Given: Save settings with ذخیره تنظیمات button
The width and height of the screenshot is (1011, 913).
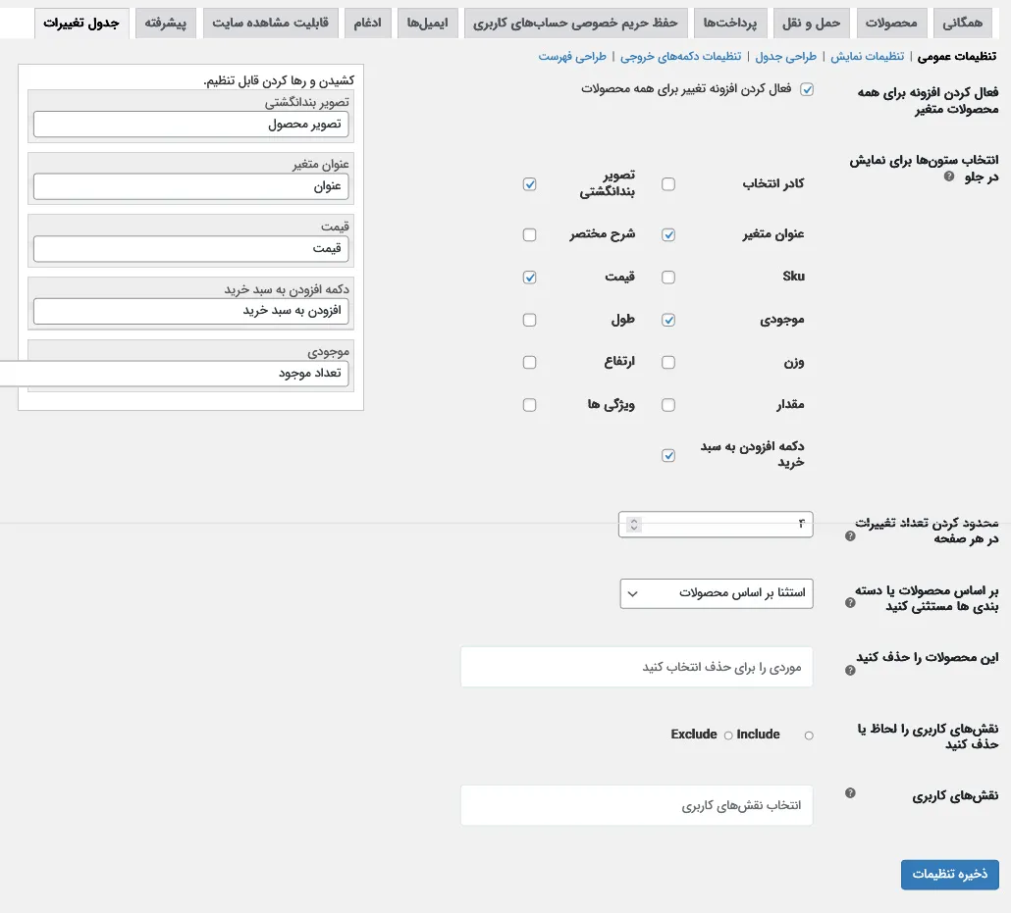Looking at the screenshot, I should pos(950,875).
